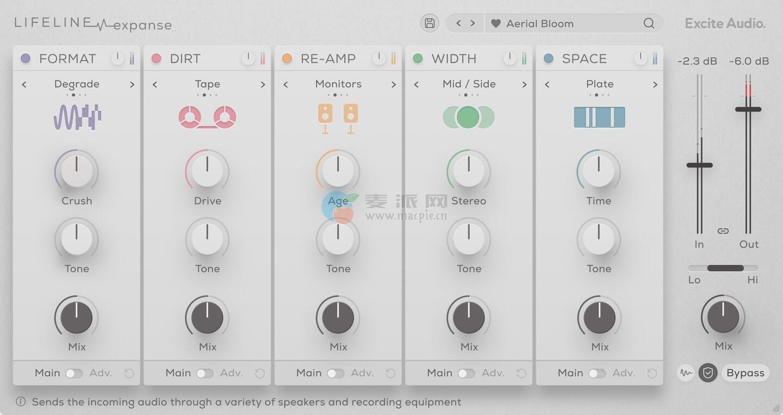Image resolution: width=783 pixels, height=415 pixels.
Task: Click the Bypass button
Action: [x=745, y=373]
